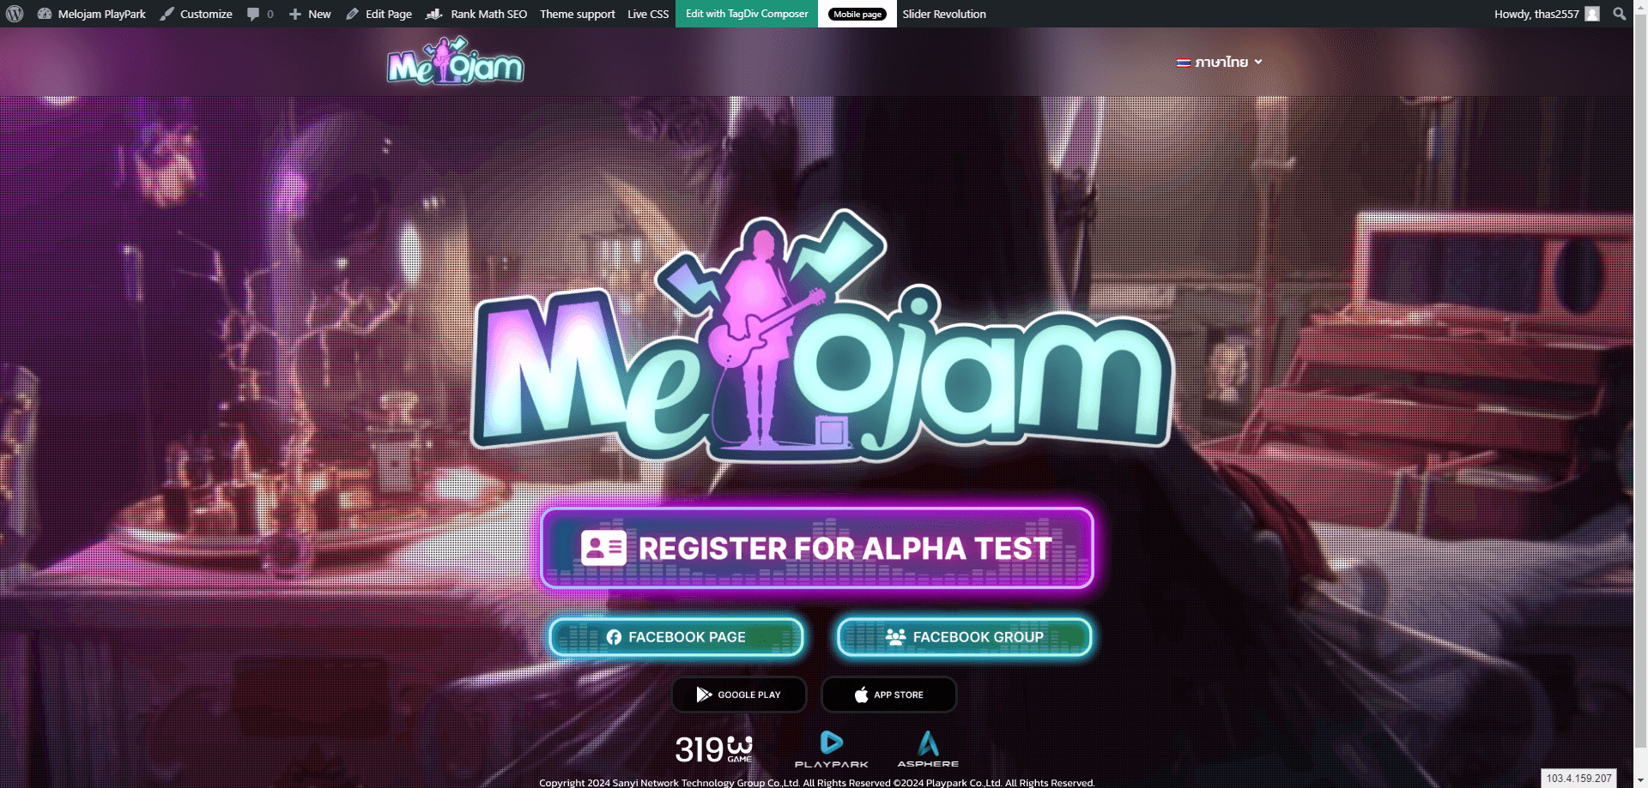The width and height of the screenshot is (1648, 788).
Task: Click Register for Alpha Test button
Action: tap(817, 548)
